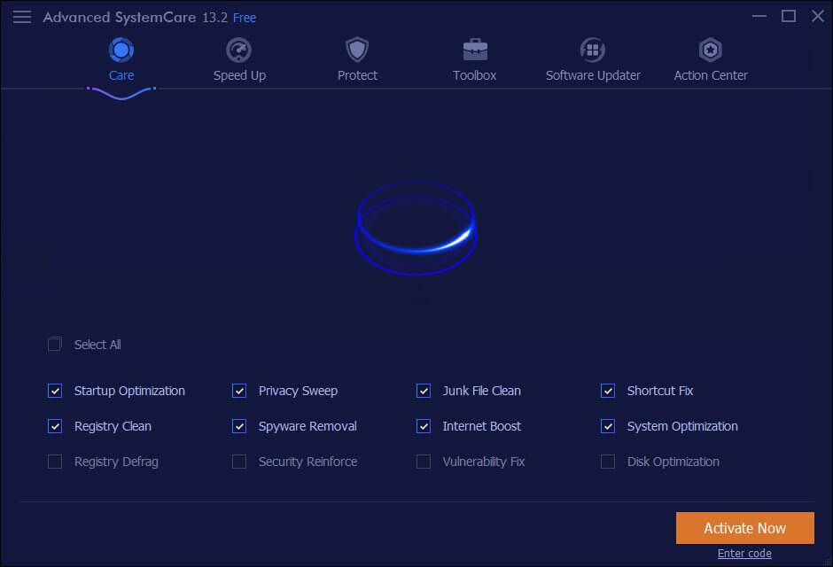Uncheck Registry Clean
The width and height of the screenshot is (833, 567).
tap(55, 426)
